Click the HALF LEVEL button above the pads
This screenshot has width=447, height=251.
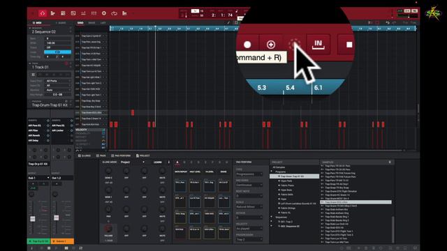tap(195, 172)
